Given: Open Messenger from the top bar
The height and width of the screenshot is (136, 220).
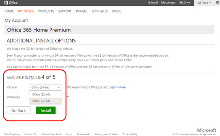Looking at the screenshot, I should click(x=168, y=3).
